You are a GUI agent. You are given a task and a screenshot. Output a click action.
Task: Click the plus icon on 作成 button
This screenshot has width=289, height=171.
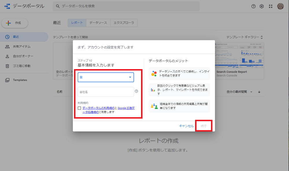pos(8,23)
